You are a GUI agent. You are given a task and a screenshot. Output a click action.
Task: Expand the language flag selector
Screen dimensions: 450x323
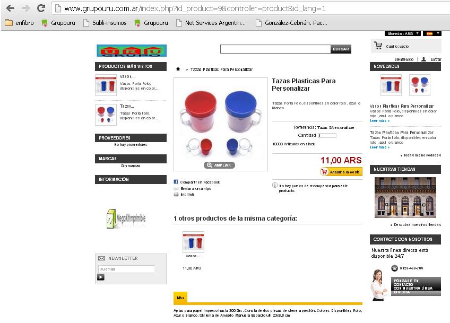pos(432,33)
